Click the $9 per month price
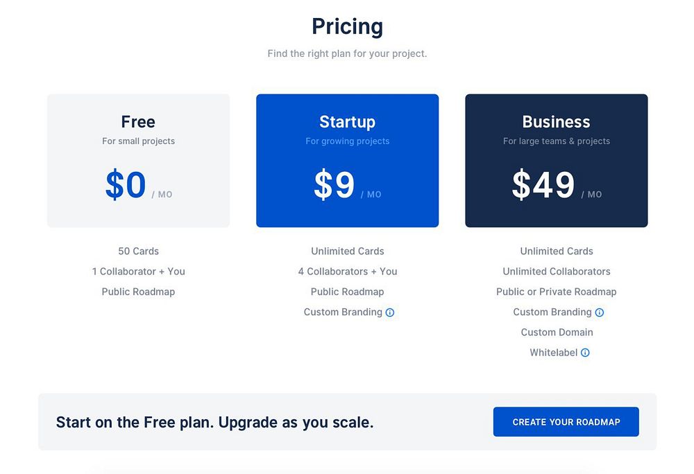 pyautogui.click(x=335, y=186)
